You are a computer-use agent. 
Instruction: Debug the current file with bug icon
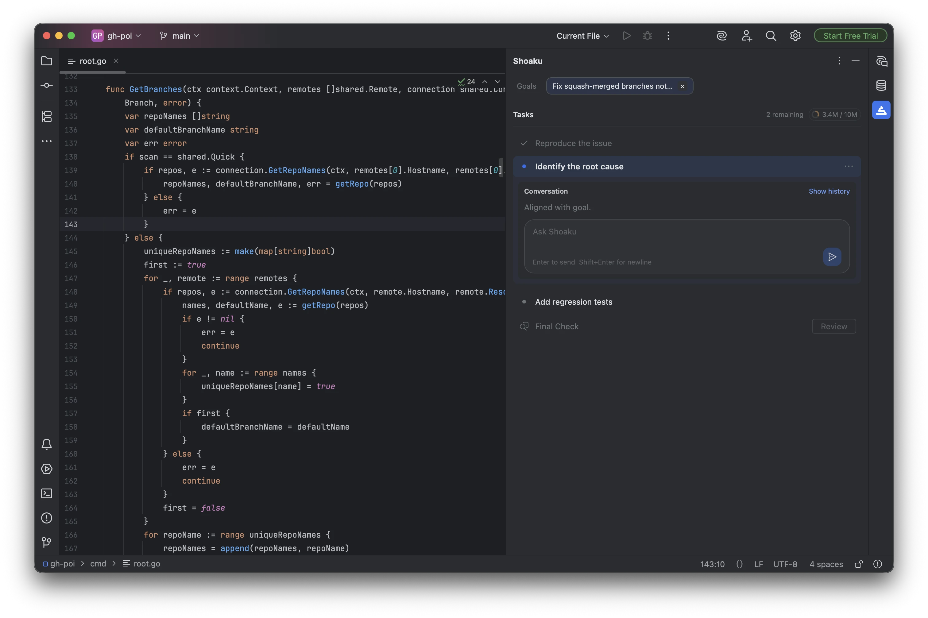click(647, 36)
